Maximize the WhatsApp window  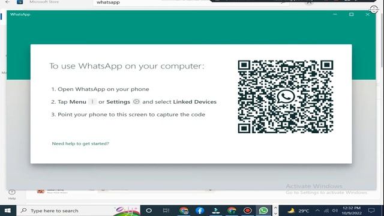351,14
